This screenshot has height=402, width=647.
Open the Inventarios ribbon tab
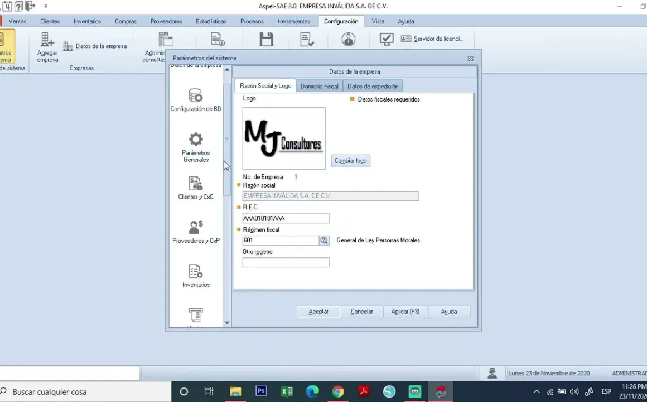[87, 21]
